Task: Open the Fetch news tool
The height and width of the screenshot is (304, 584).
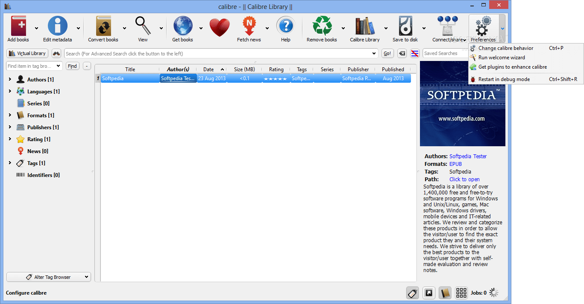Action: click(249, 26)
